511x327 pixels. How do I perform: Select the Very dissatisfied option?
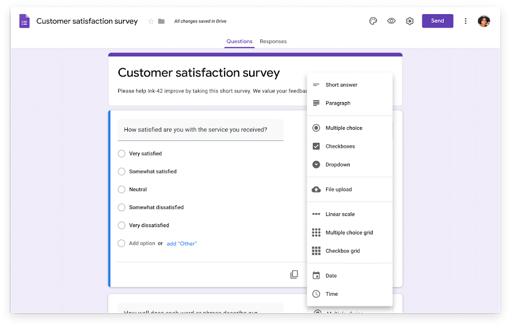121,225
